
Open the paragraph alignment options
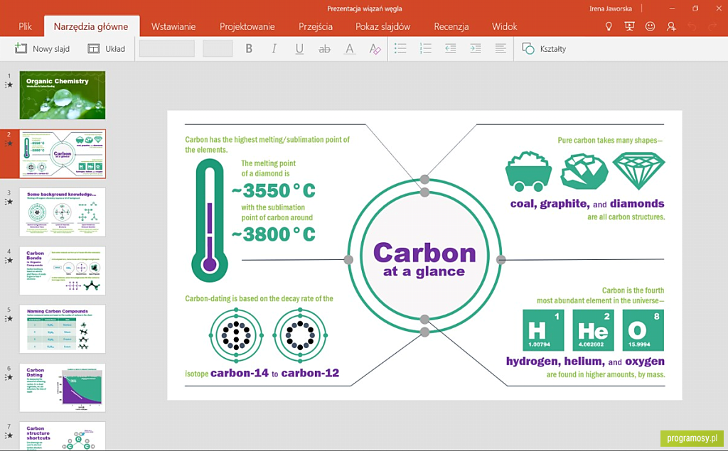(x=500, y=48)
